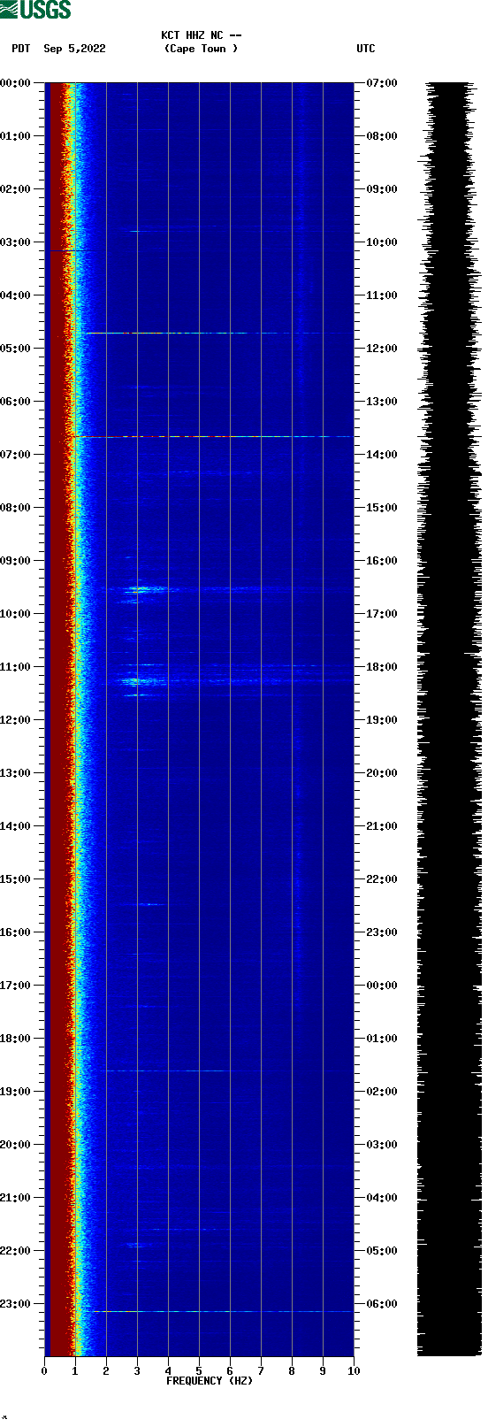Click the 00:00 UTC time label
This screenshot has width=488, height=1427.
tap(382, 986)
